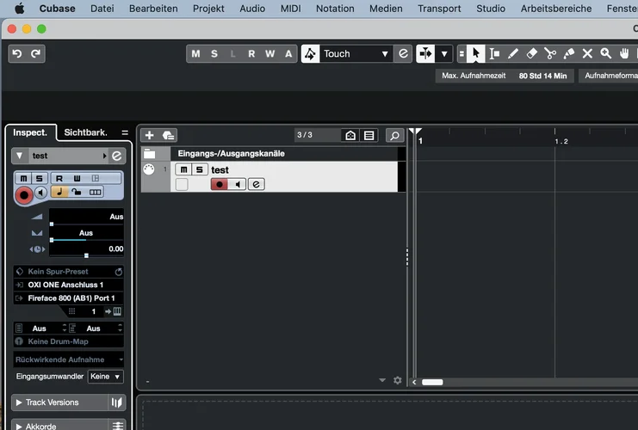Select the Scissors split tool
Screen dimensions: 638x430
(550, 53)
